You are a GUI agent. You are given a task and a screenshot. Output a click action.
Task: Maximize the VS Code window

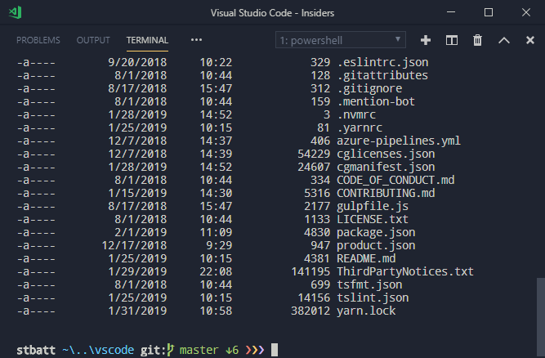(x=489, y=13)
